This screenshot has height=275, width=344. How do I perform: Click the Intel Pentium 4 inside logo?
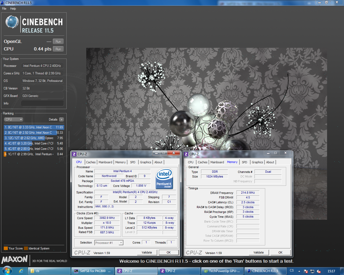point(164,178)
